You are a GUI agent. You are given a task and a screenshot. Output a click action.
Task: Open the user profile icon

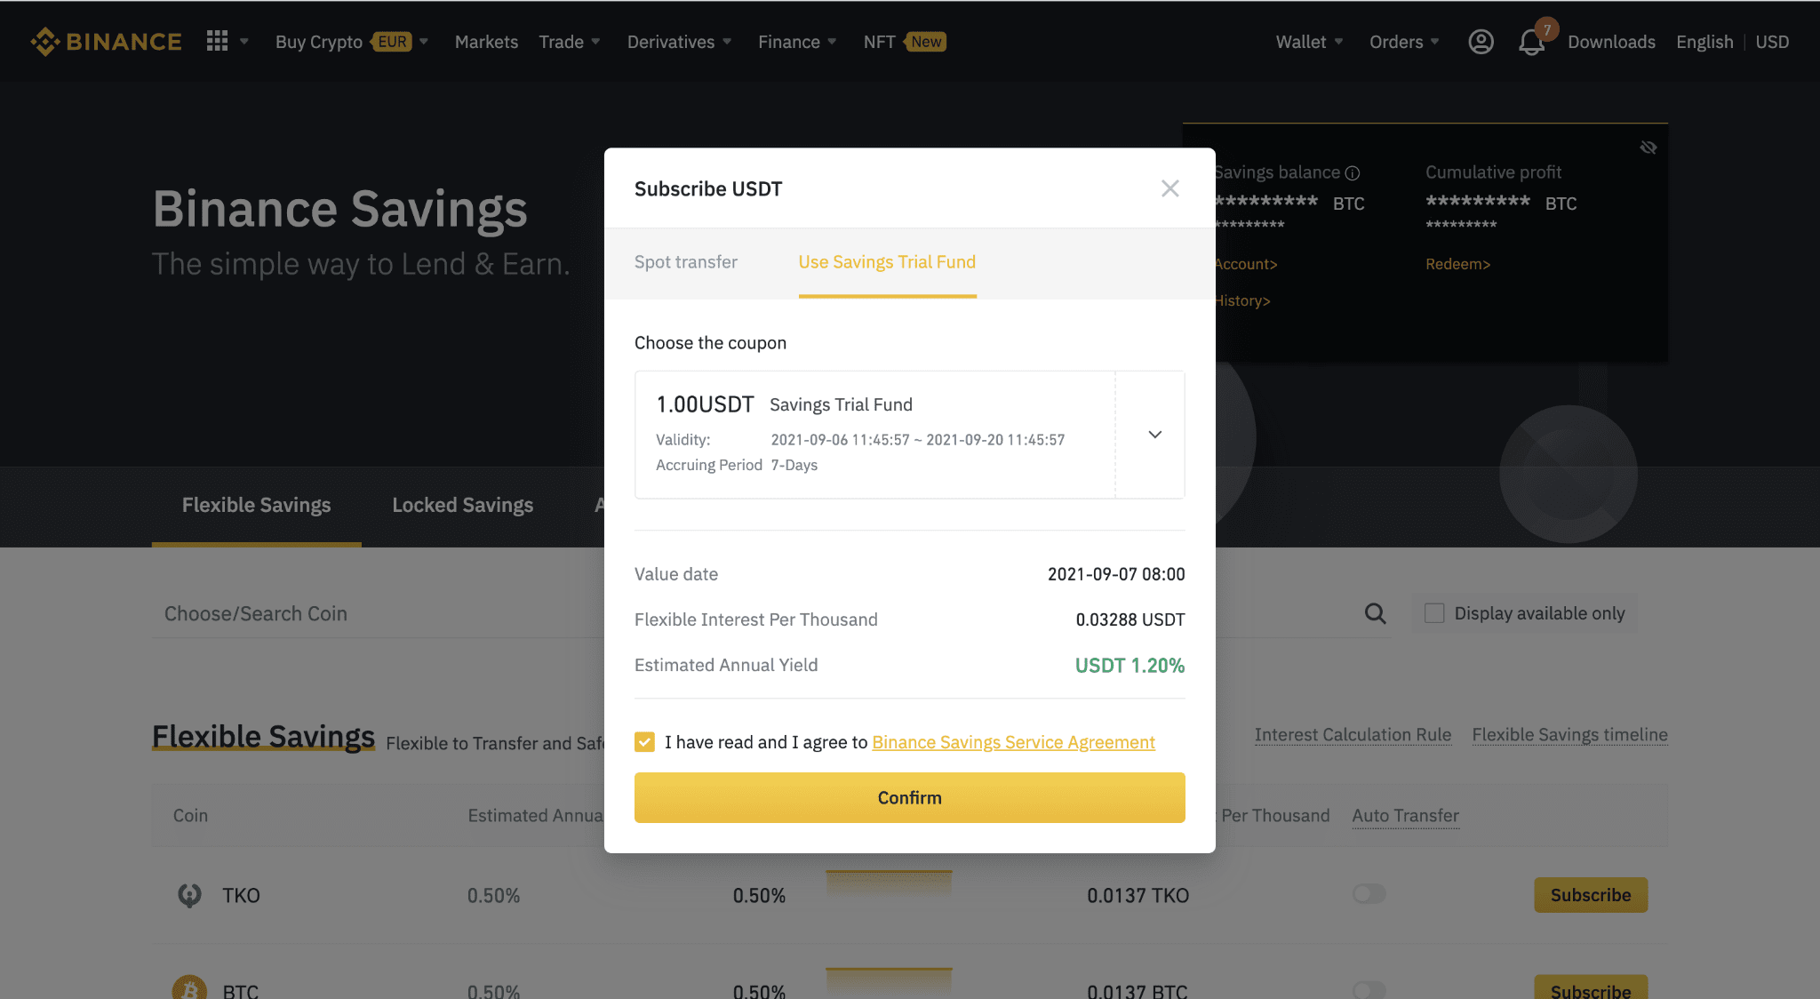tap(1481, 42)
